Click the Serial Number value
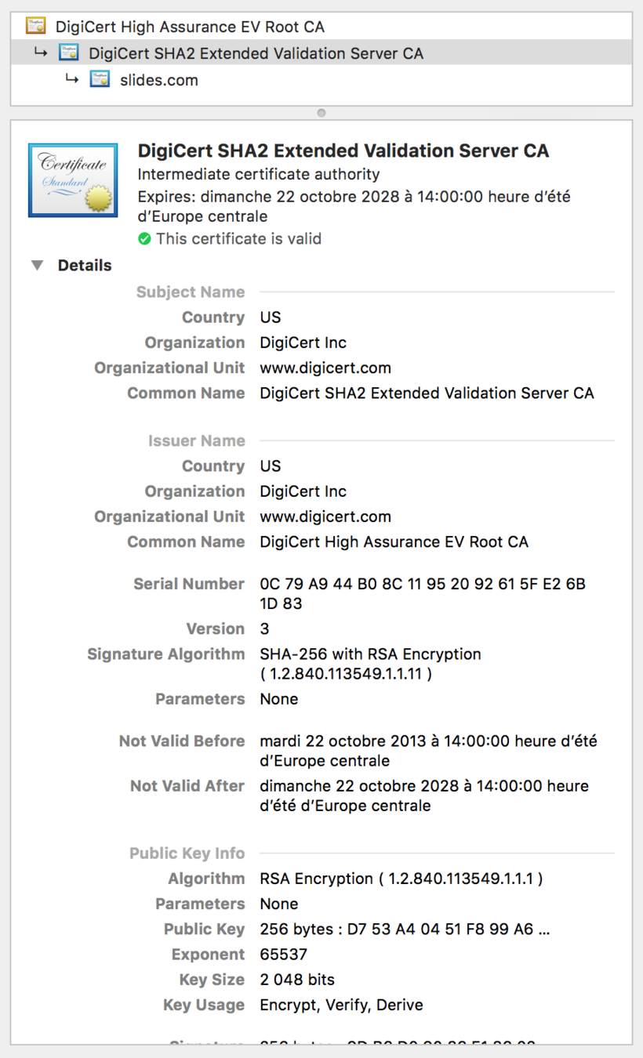 click(423, 594)
